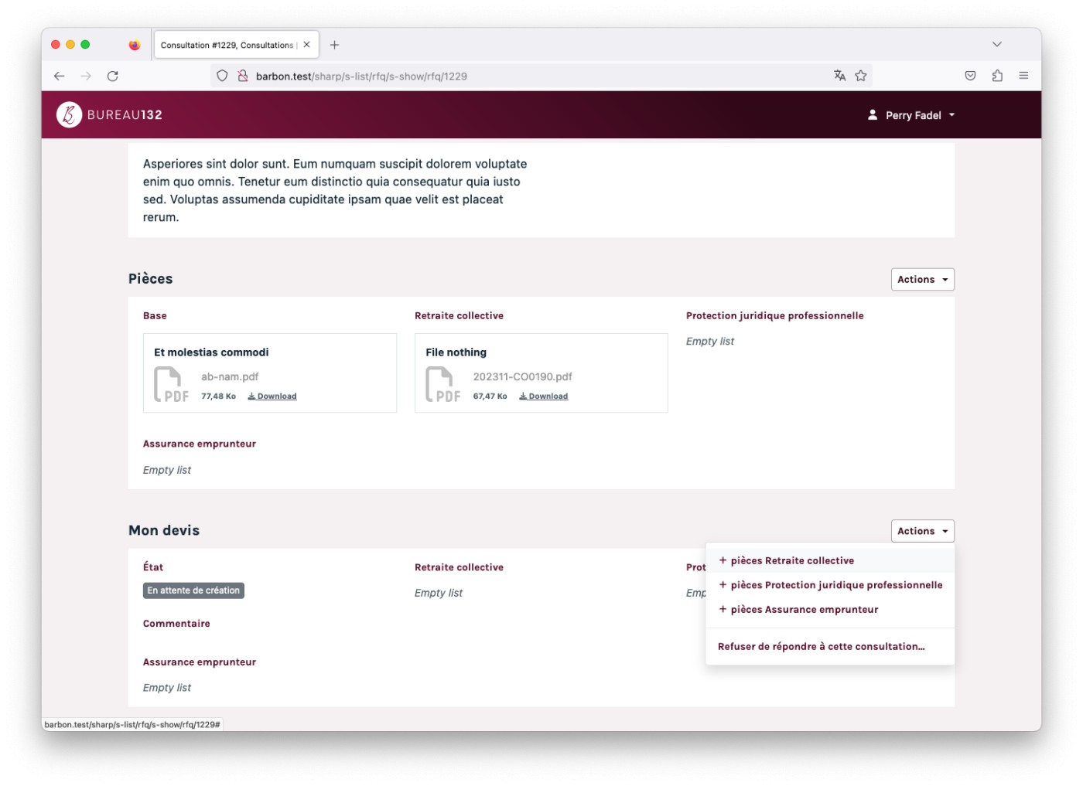Open the Firefox hamburger menu
Viewport: 1083px width, 786px height.
click(x=1023, y=76)
